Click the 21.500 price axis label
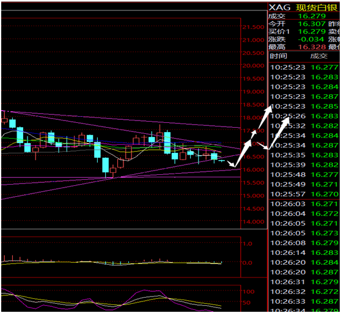The image size is (341, 313). pos(254,27)
